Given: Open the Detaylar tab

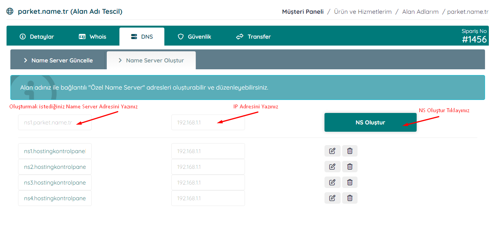Looking at the screenshot, I should 37,37.
